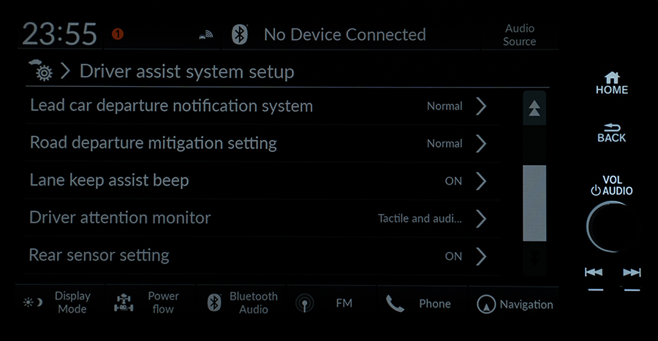Expand Lead car departure notification chevron
658x341 pixels.
[481, 107]
